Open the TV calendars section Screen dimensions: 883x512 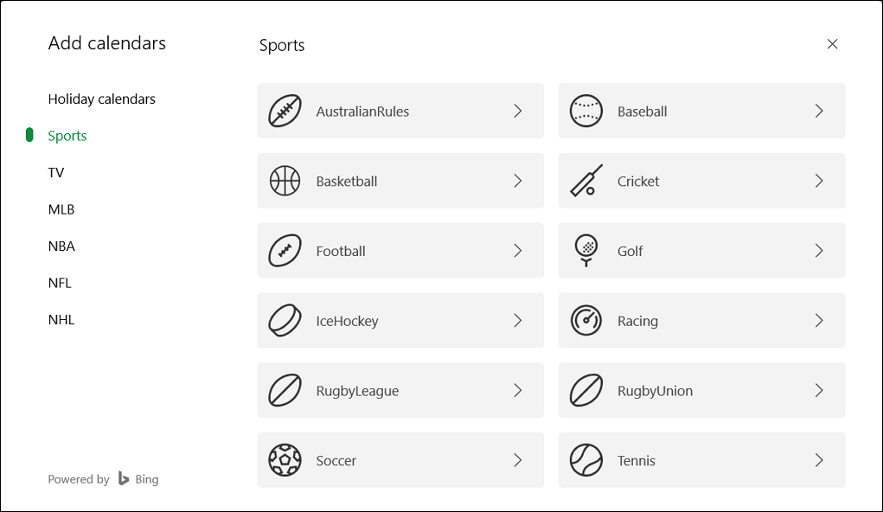56,172
